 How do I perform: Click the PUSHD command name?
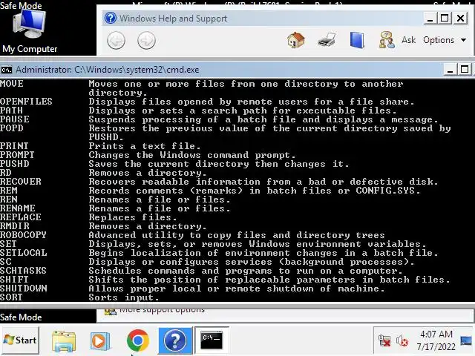click(x=15, y=164)
